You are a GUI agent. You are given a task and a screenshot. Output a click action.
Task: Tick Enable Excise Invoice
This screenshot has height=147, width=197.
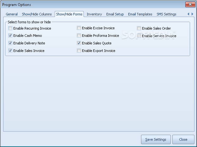coord(79,28)
